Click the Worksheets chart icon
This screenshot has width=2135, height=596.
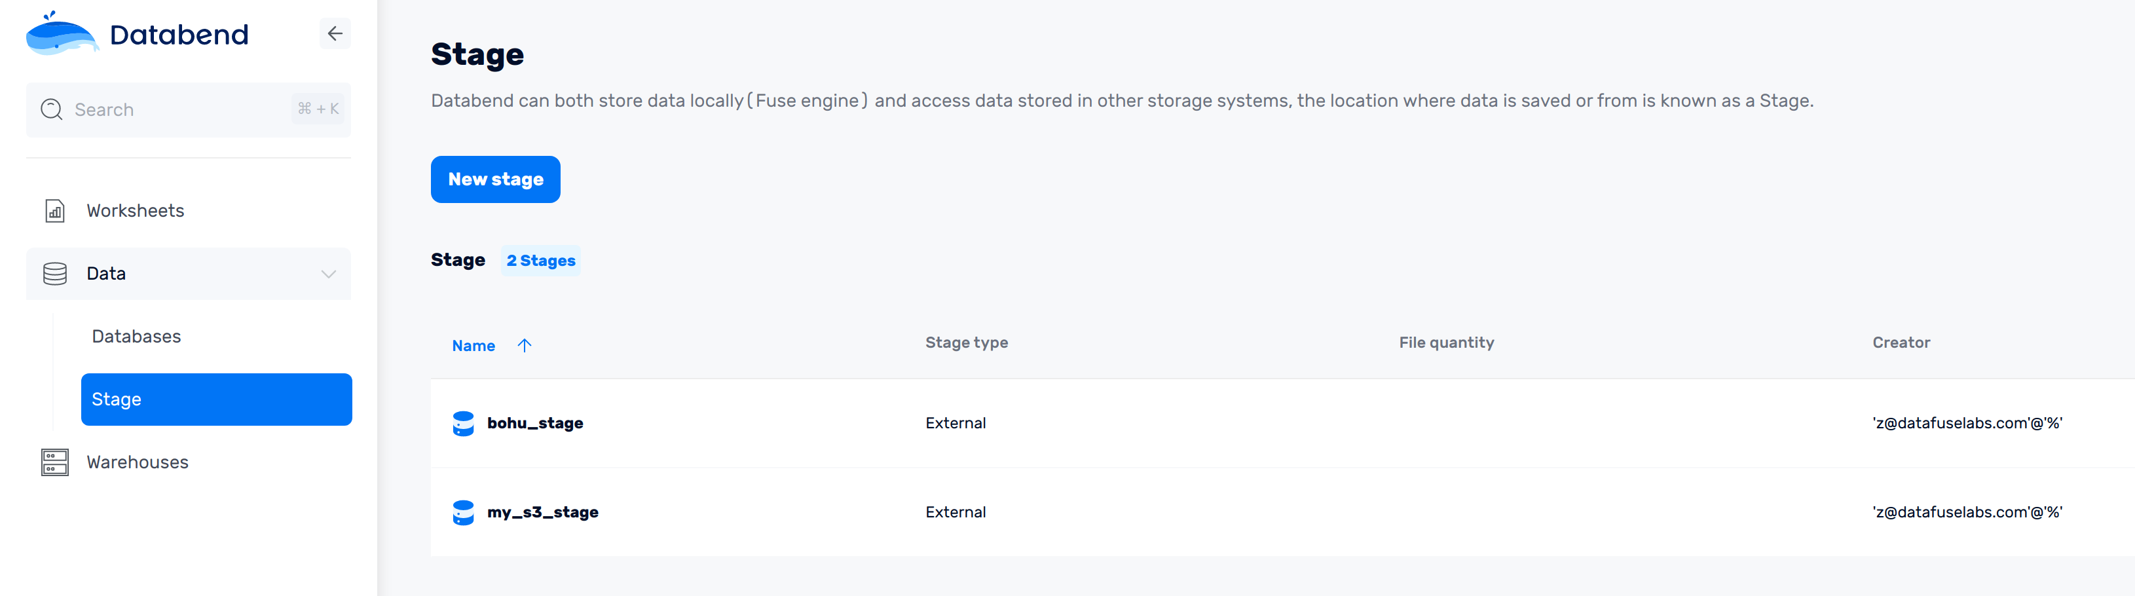coord(55,212)
